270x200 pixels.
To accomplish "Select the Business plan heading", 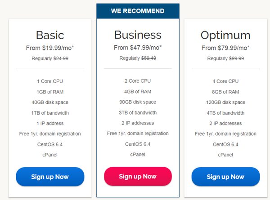I will [x=138, y=35].
